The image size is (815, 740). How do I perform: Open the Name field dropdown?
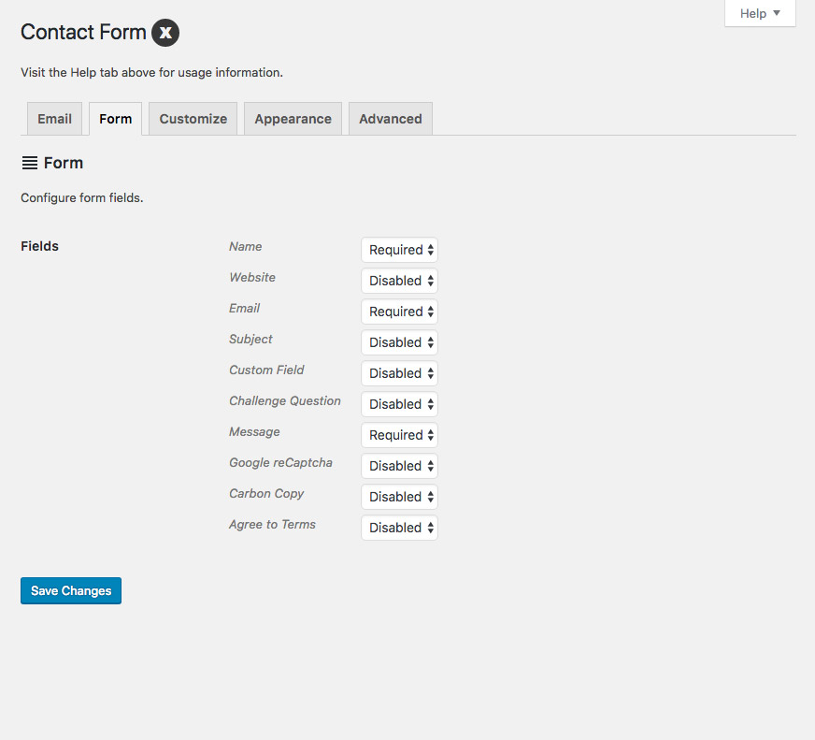tap(400, 250)
